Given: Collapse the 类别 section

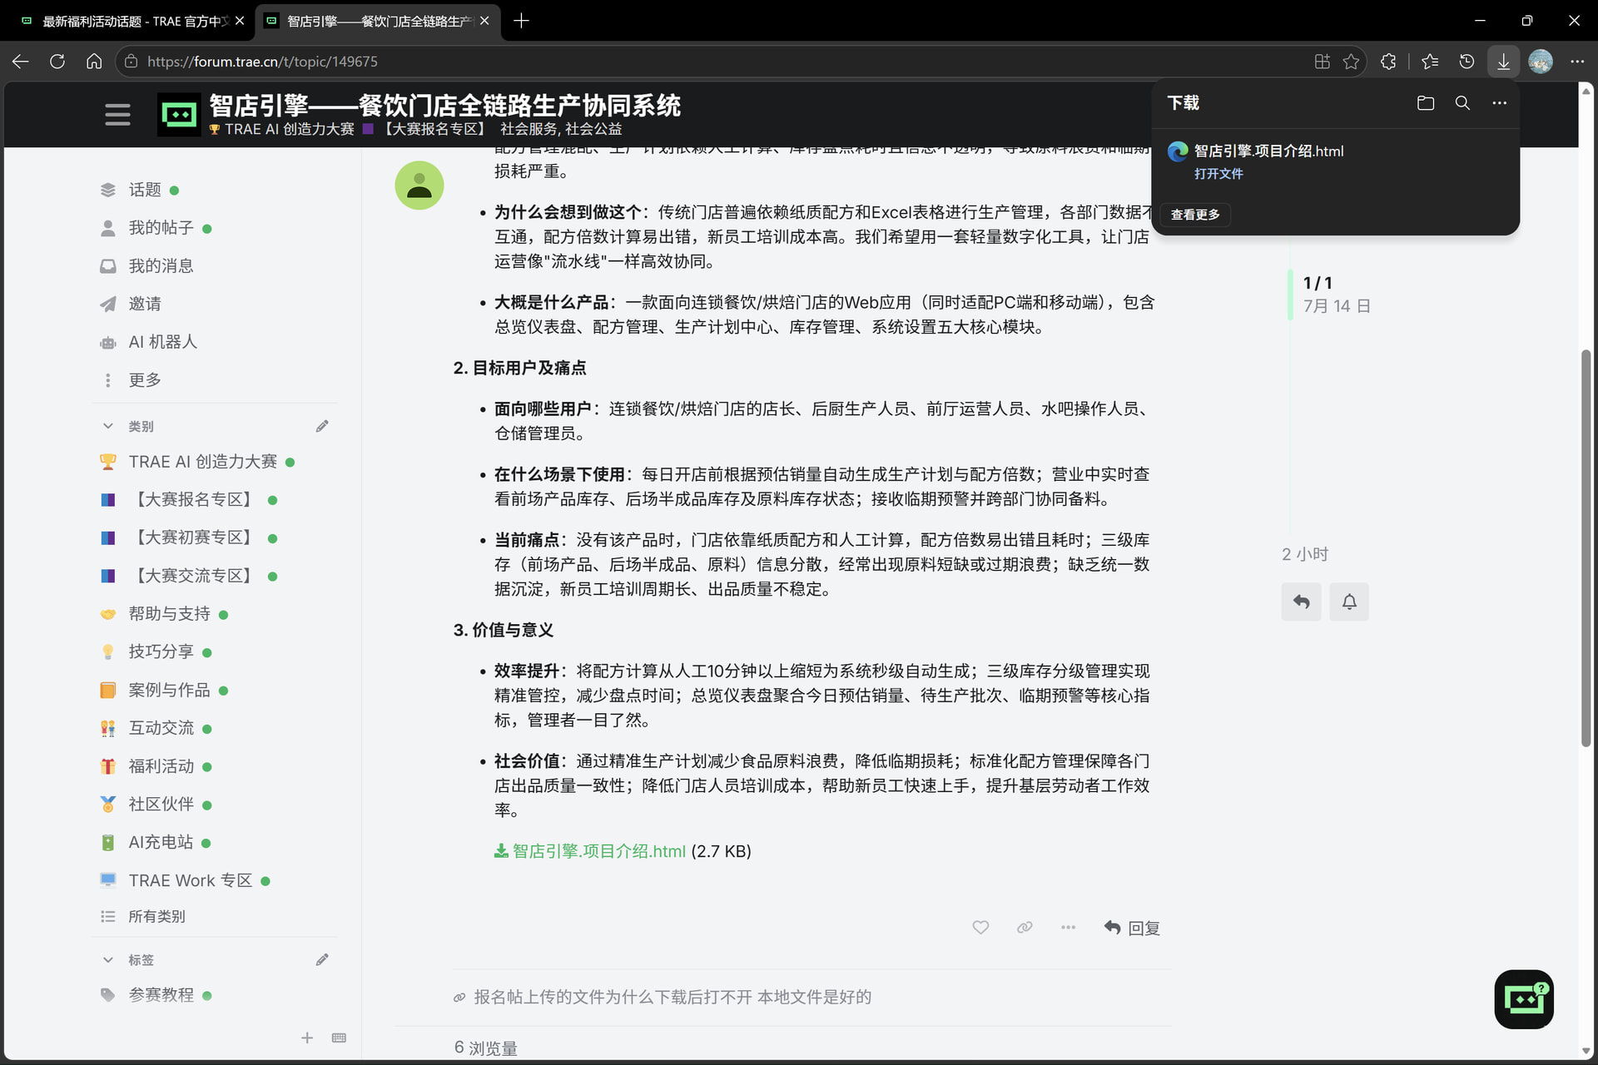Looking at the screenshot, I should pyautogui.click(x=108, y=426).
